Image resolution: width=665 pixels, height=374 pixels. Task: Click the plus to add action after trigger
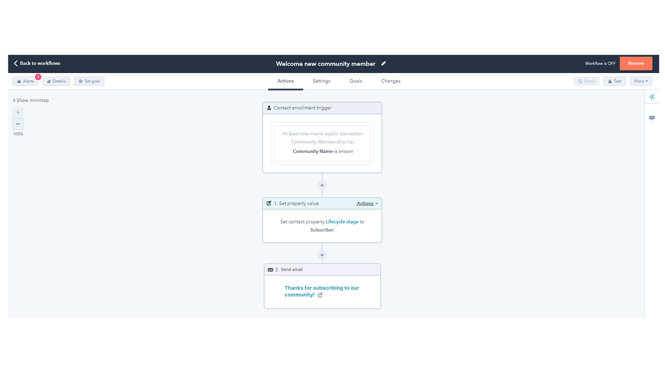pyautogui.click(x=322, y=185)
